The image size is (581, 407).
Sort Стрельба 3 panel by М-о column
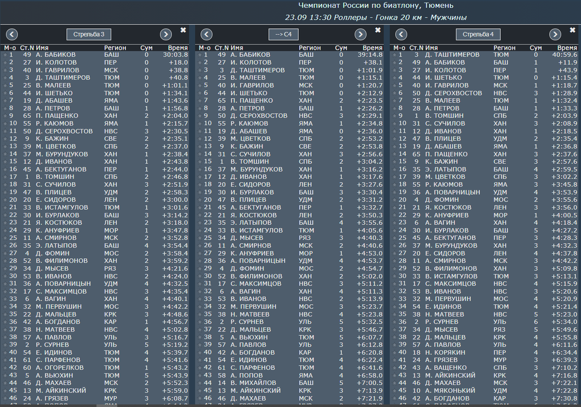point(10,48)
